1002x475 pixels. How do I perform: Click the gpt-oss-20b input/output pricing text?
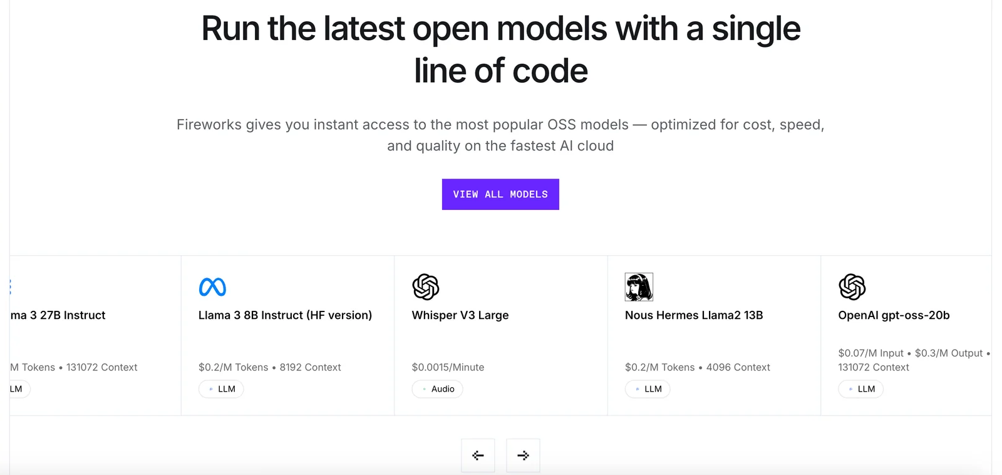(911, 360)
